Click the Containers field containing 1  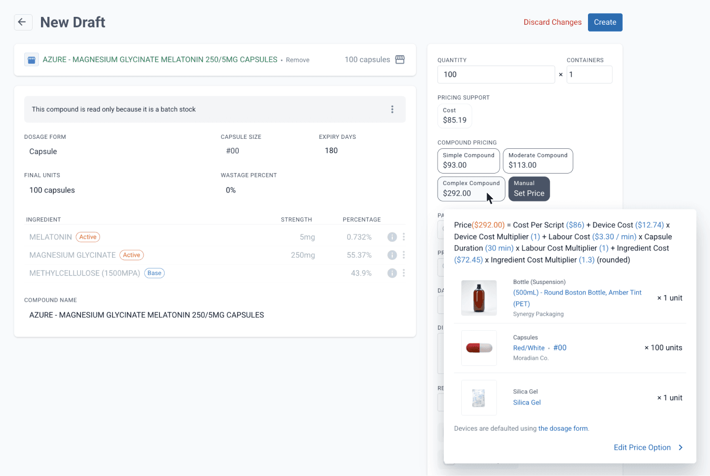pyautogui.click(x=589, y=75)
